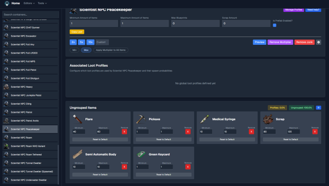Select Scientist NPC Patrol in the sidebar
The width and height of the screenshot is (329, 186).
pos(30,112)
